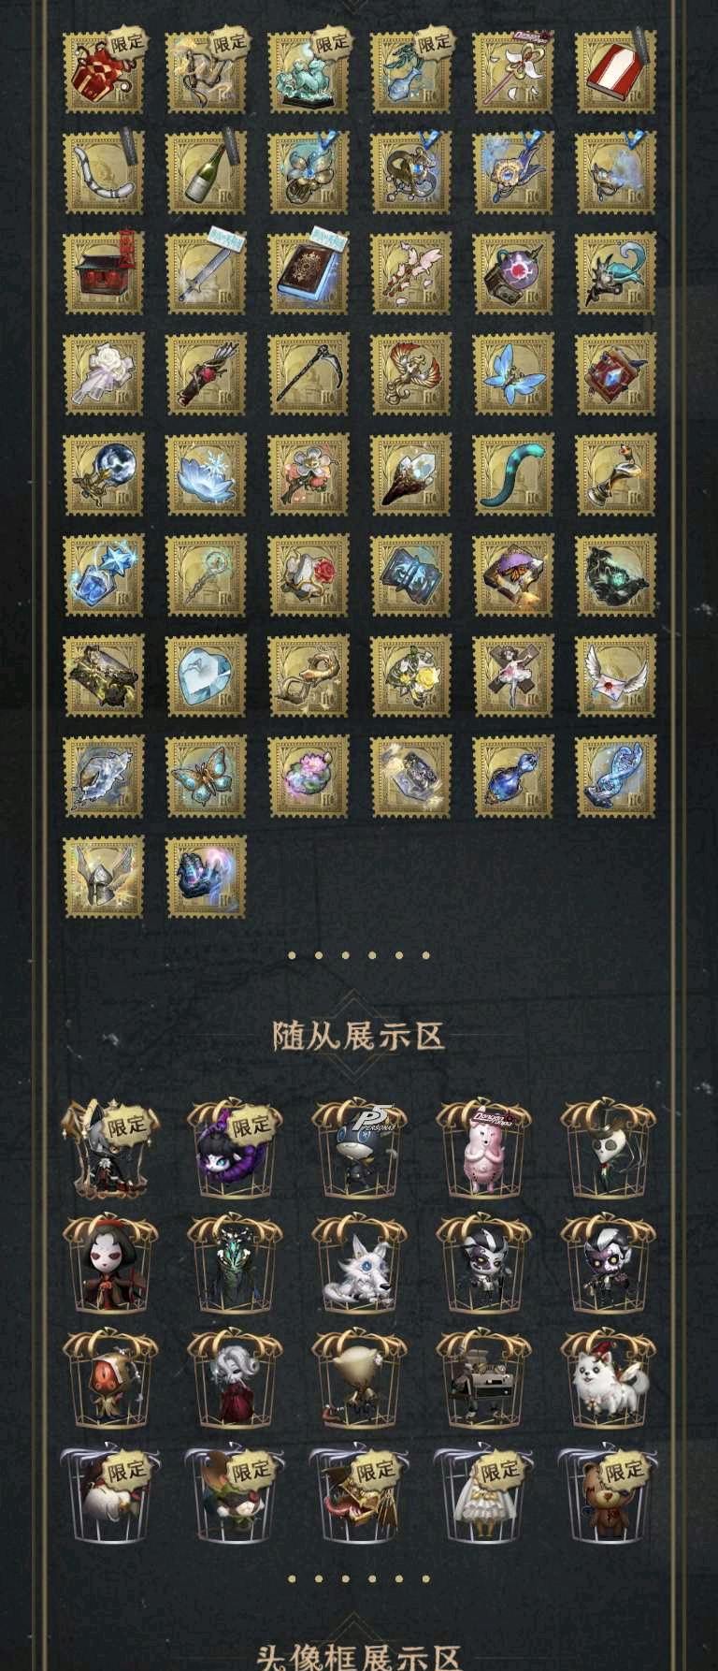Click the 随从展示区 section heading
This screenshot has width=718, height=1671.
(x=359, y=1037)
